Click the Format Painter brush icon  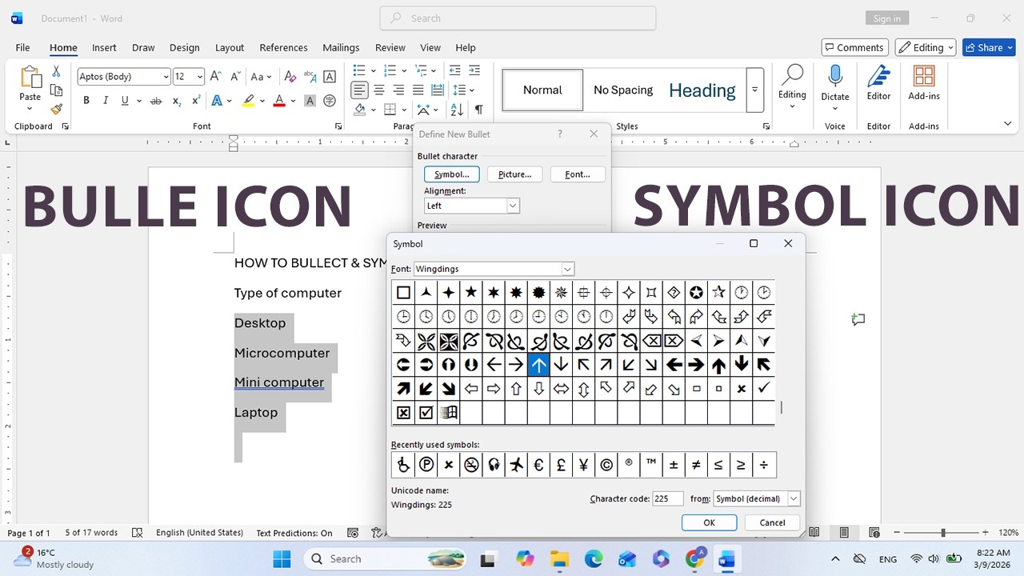56,109
